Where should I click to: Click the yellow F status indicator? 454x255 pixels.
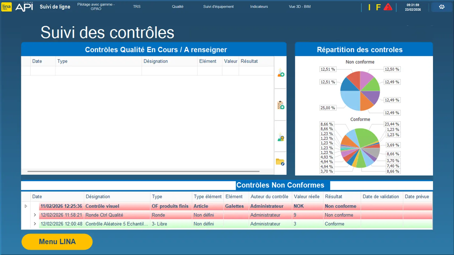click(378, 7)
